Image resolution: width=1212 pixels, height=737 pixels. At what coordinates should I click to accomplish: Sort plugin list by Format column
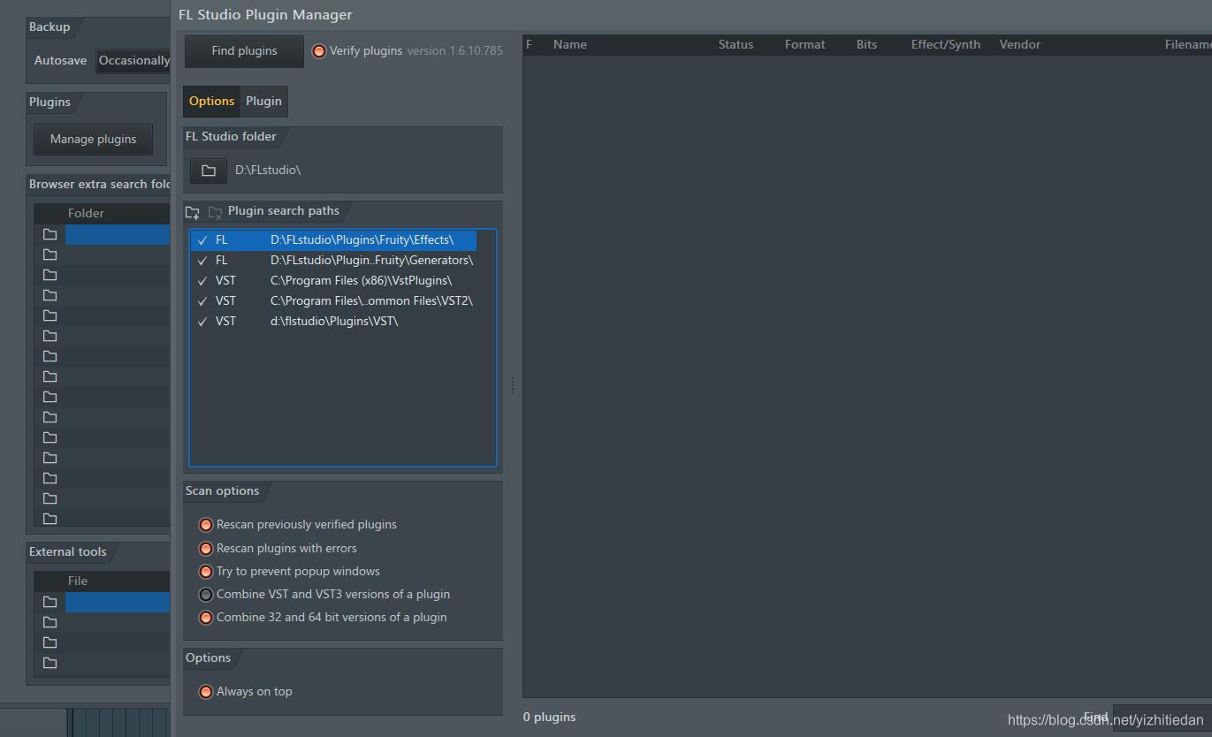[804, 44]
